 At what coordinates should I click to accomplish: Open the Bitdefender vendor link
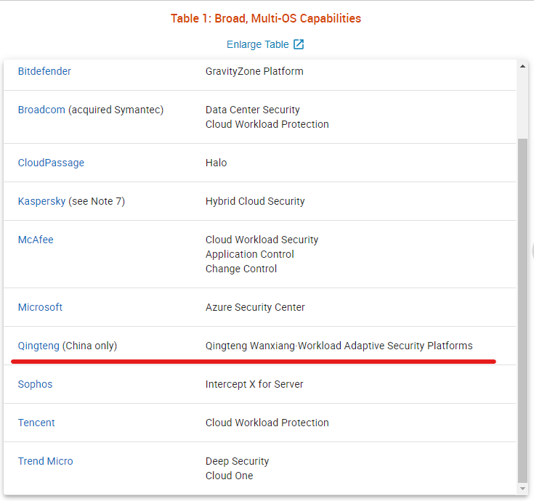pyautogui.click(x=44, y=71)
